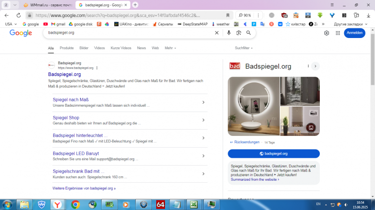Expand the Spiegel nach Maß sitelink chevron

coord(203,102)
